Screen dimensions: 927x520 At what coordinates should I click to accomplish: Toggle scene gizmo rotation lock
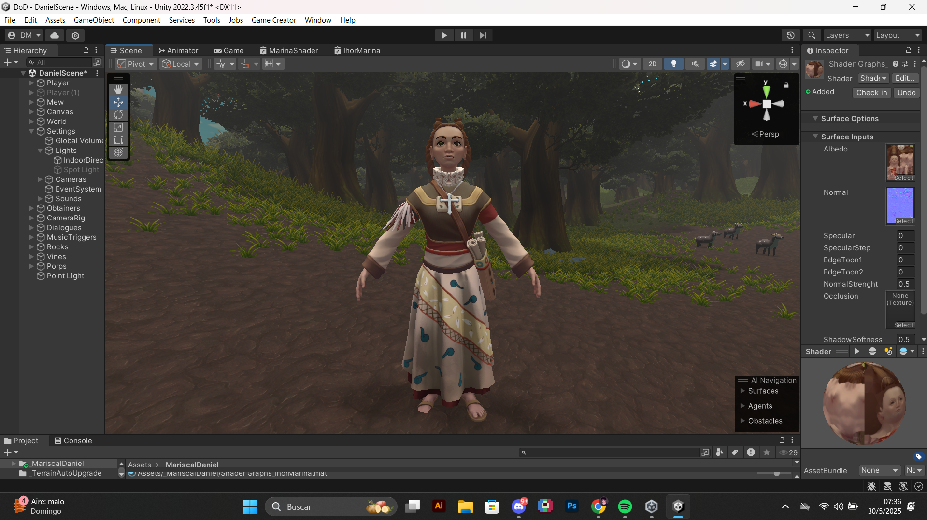click(x=786, y=85)
